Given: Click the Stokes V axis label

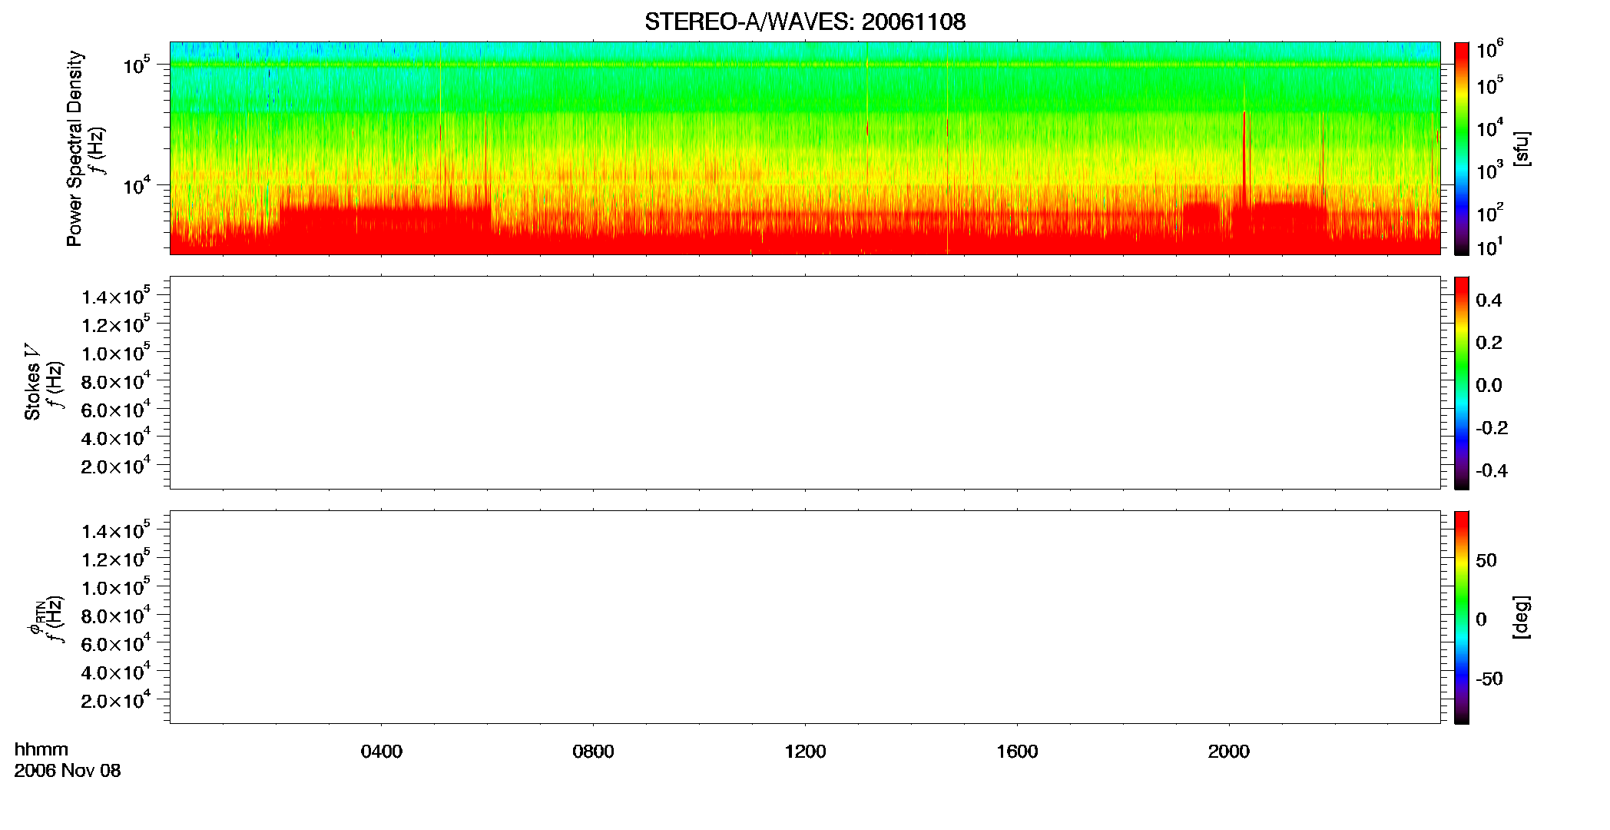Looking at the screenshot, I should tap(33, 382).
